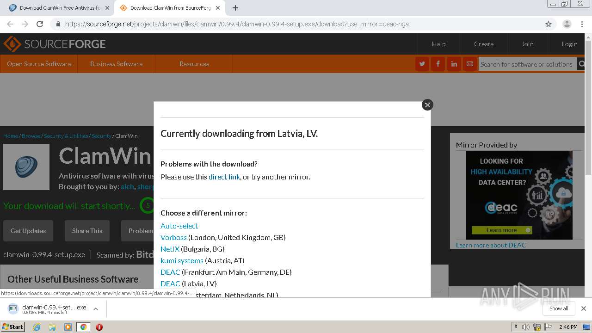592x333 pixels.
Task: Open Open Source Software menu
Action: pyautogui.click(x=39, y=64)
